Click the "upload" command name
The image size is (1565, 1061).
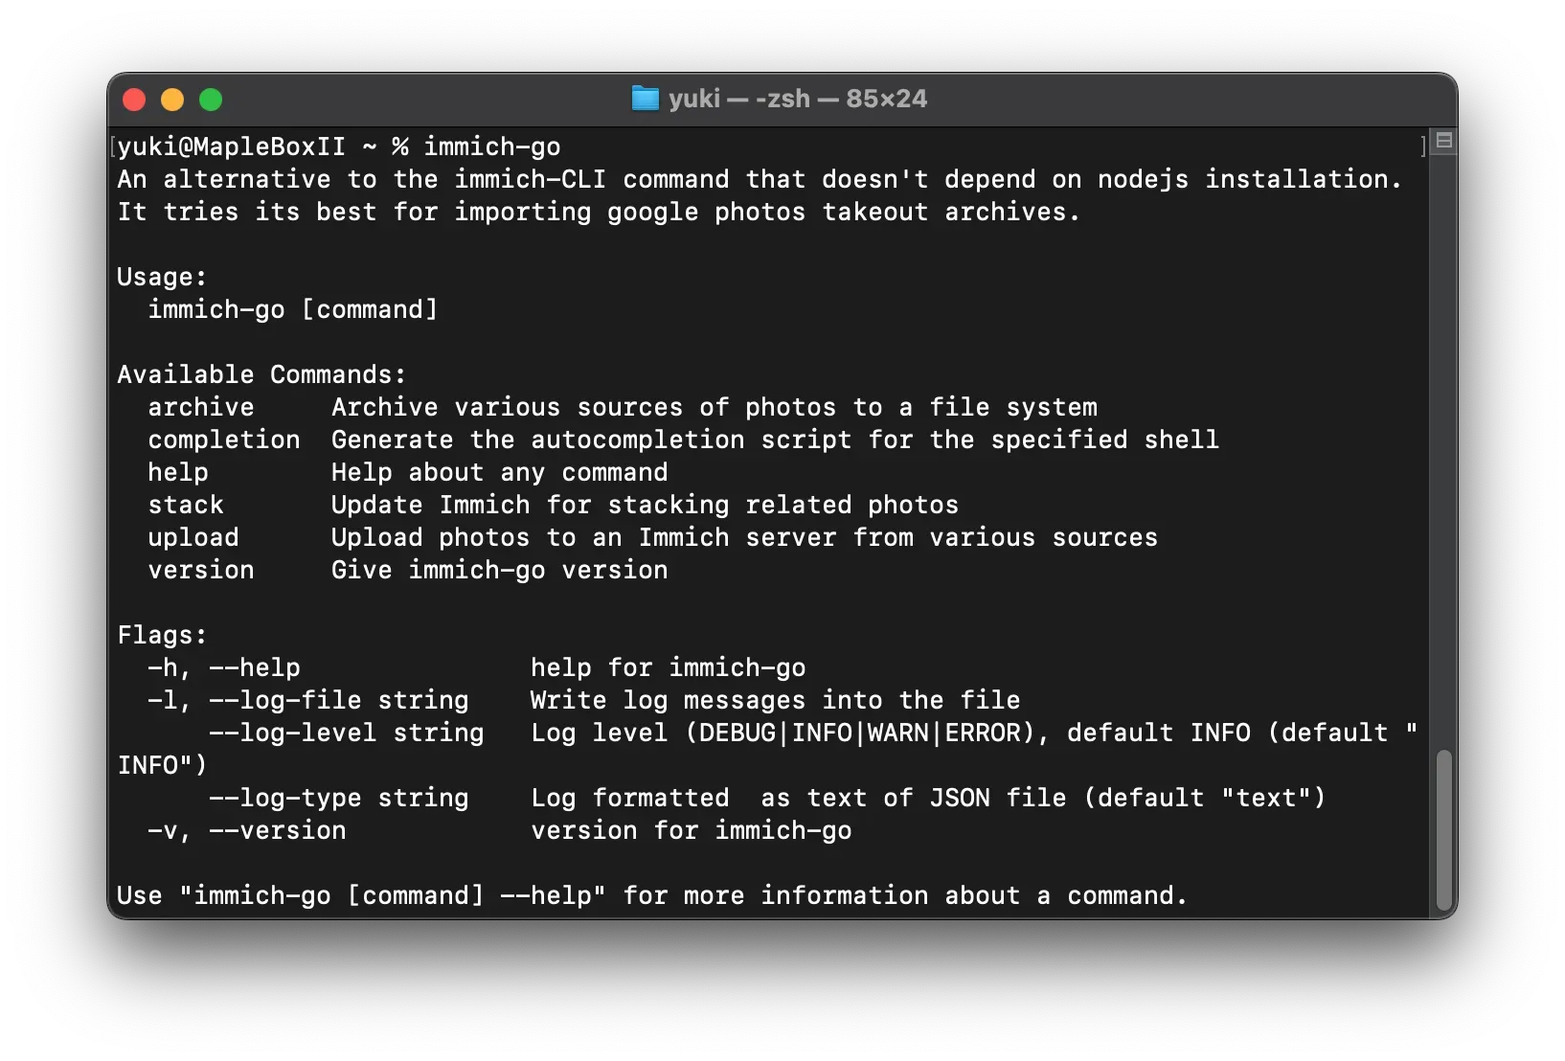tap(193, 537)
